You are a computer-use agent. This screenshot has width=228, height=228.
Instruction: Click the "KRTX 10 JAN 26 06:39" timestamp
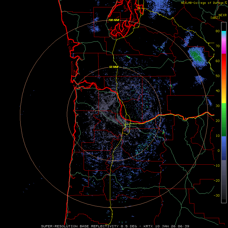166,226
